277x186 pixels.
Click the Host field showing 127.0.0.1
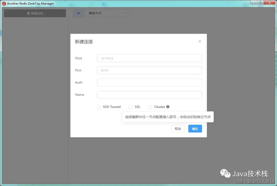pos(150,58)
